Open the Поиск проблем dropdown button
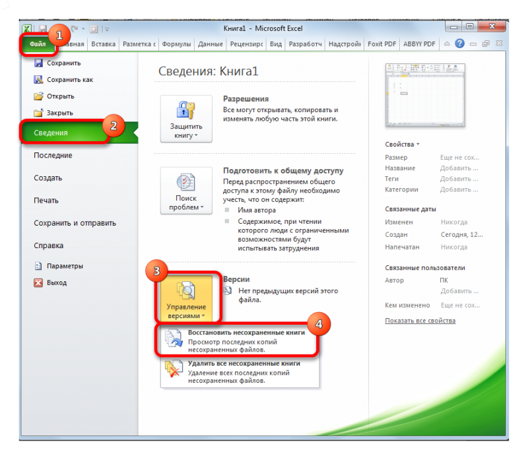Image resolution: width=528 pixels, height=460 pixels. coord(186,191)
